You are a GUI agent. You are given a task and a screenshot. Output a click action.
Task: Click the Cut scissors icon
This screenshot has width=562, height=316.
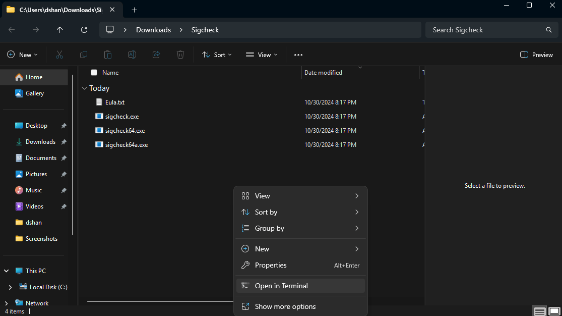[x=59, y=55]
